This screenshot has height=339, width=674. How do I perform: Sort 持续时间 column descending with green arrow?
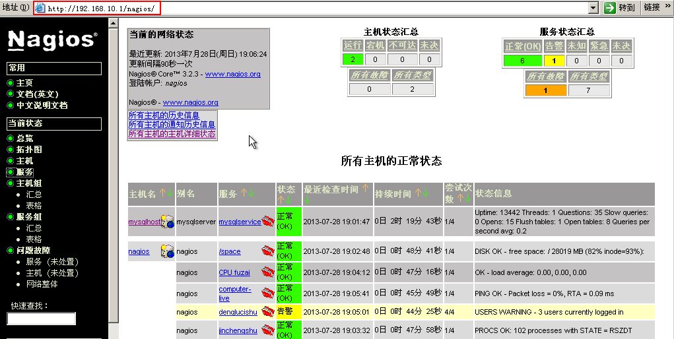point(425,193)
